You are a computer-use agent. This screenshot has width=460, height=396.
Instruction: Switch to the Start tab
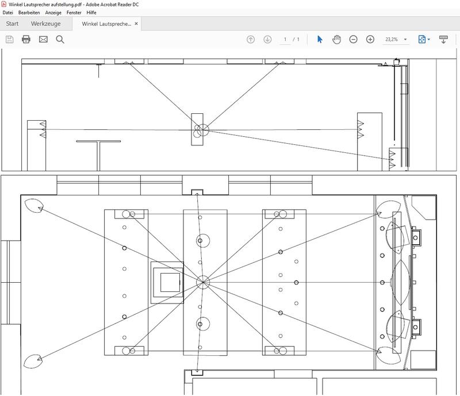(x=12, y=24)
